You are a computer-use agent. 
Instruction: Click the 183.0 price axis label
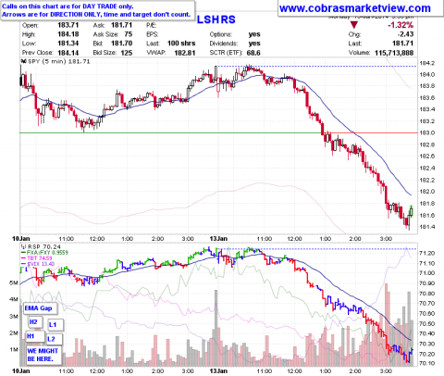[x=427, y=133]
